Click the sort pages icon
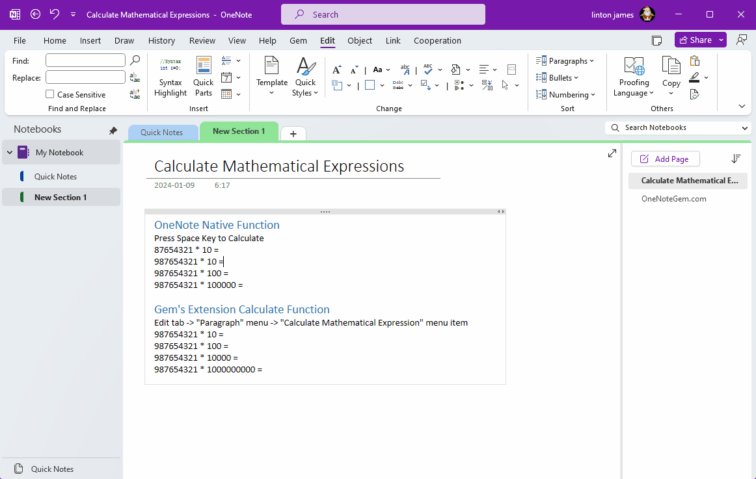The image size is (756, 479). [736, 159]
